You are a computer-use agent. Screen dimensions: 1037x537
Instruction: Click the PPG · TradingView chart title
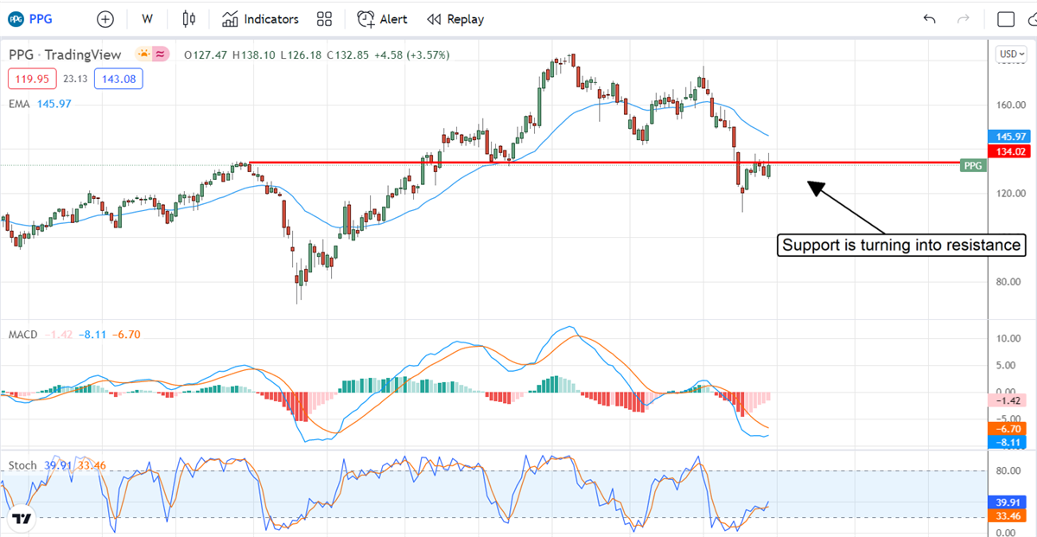pyautogui.click(x=65, y=54)
